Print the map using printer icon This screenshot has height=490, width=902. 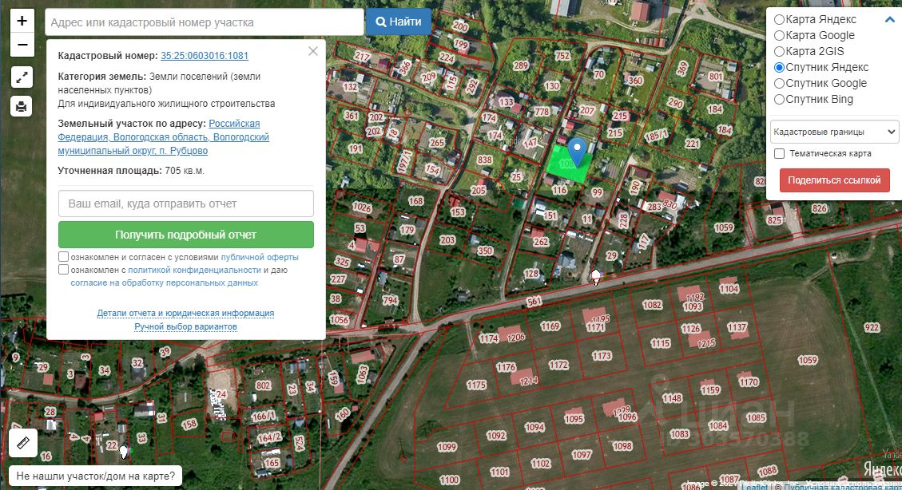click(x=22, y=106)
